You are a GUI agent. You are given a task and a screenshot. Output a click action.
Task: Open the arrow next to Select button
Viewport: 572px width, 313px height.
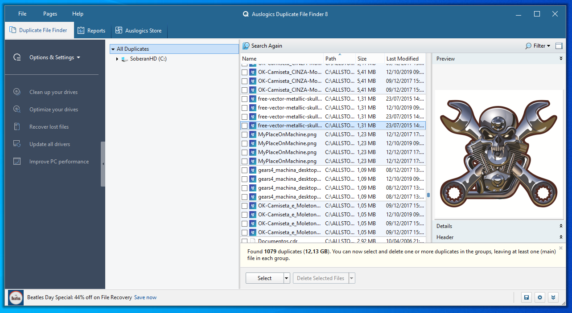coord(287,278)
